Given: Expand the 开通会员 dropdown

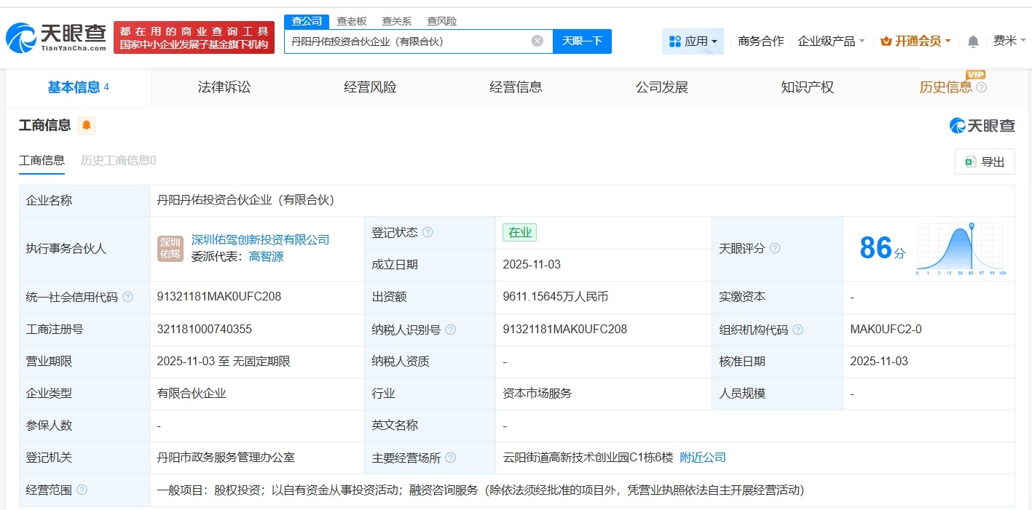Looking at the screenshot, I should pyautogui.click(x=915, y=41).
